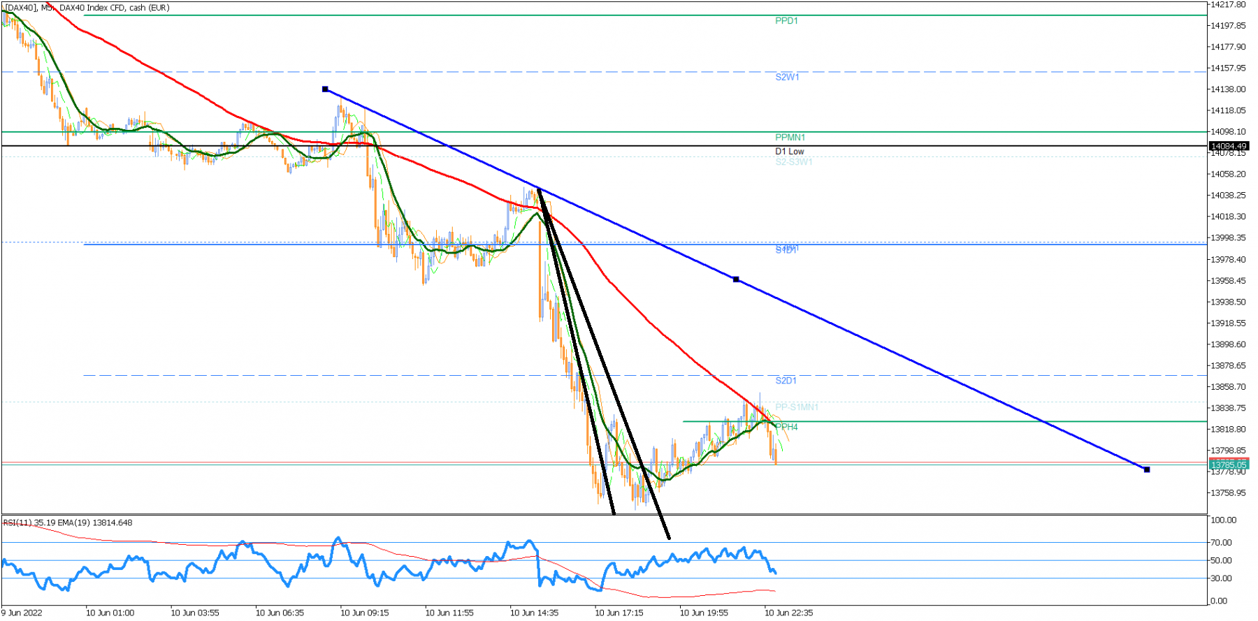Click the 13958.45 price axis value
Screen dimensions: 1258x621
point(1228,281)
